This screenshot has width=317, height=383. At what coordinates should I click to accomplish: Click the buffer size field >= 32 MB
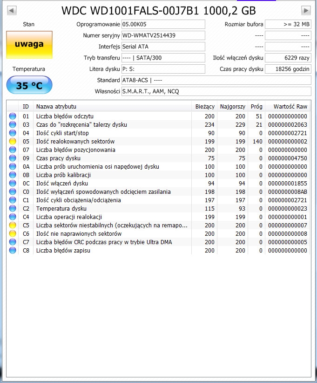point(288,24)
